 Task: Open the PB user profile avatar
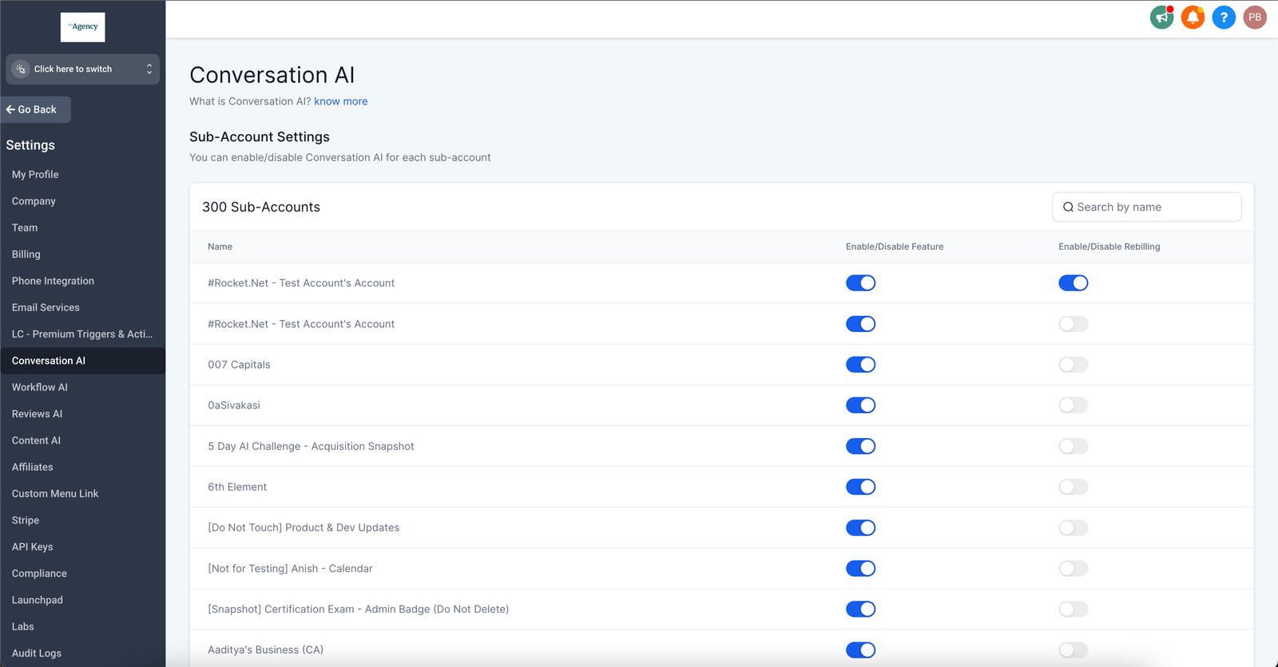click(x=1255, y=17)
